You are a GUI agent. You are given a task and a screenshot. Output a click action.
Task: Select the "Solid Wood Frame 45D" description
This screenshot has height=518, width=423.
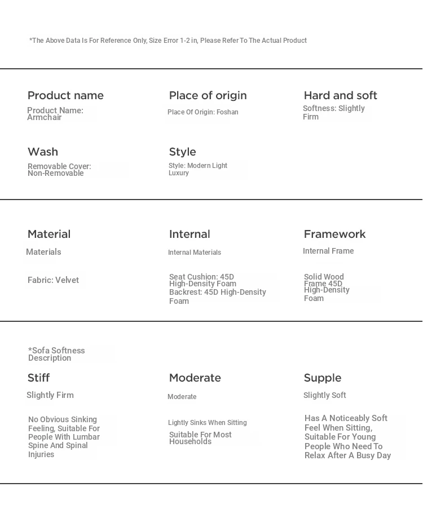[324, 280]
